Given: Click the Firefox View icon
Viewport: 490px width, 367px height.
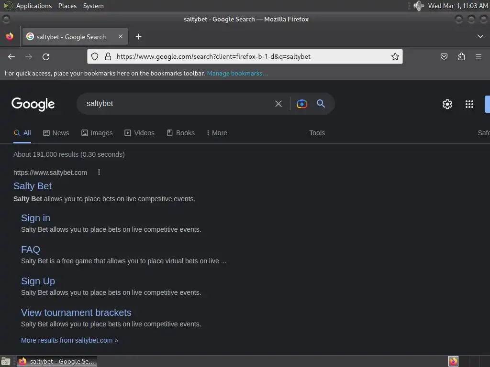Looking at the screenshot, I should pyautogui.click(x=10, y=36).
